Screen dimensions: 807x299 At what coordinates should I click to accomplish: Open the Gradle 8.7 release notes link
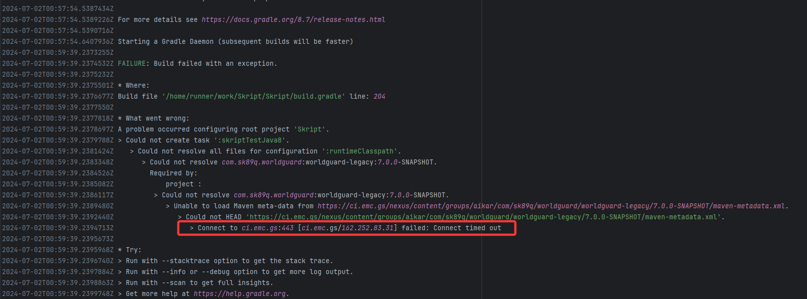click(293, 20)
